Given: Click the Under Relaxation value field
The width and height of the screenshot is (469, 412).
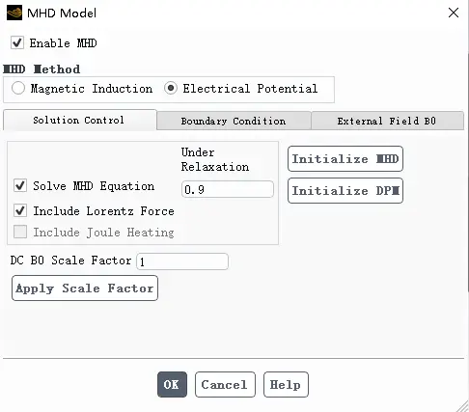Looking at the screenshot, I should coord(228,189).
